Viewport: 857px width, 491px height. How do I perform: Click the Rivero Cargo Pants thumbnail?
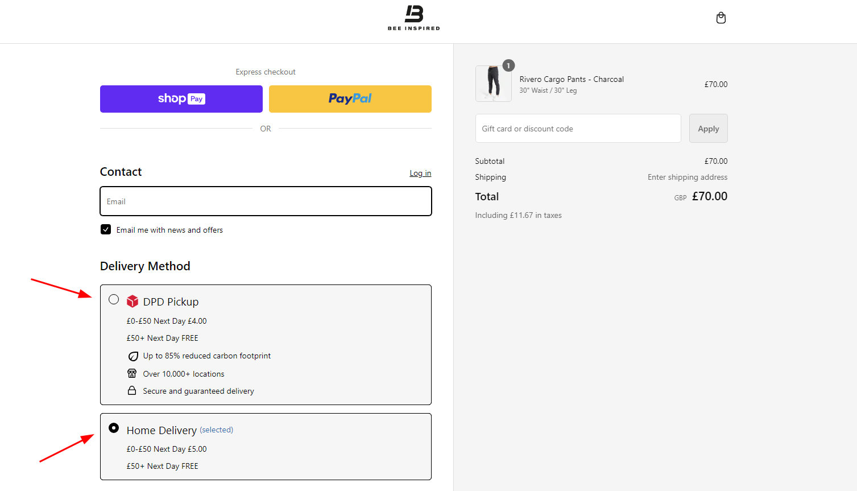pos(492,84)
